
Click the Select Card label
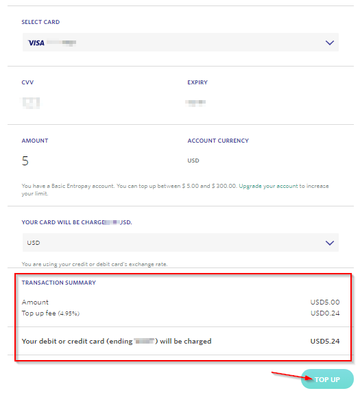tap(40, 22)
